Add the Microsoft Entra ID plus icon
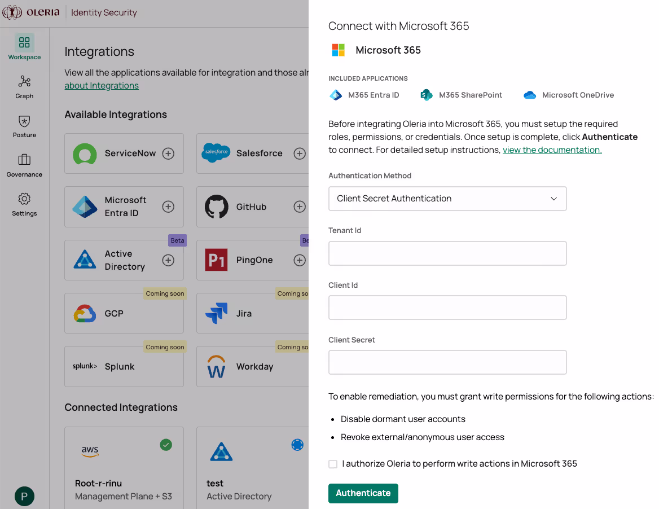Image resolution: width=659 pixels, height=509 pixels. pyautogui.click(x=168, y=207)
